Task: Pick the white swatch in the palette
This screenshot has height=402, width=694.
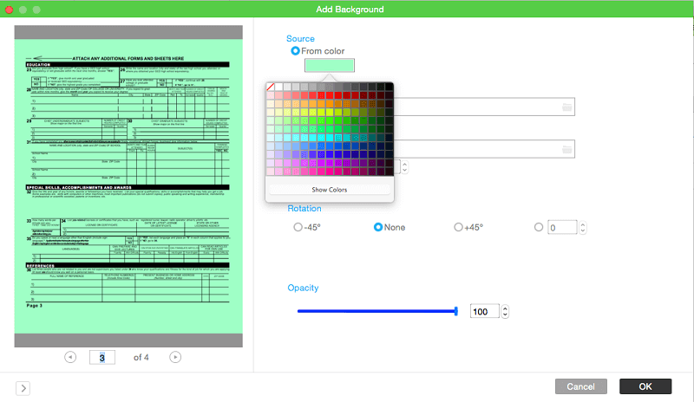Action: pyautogui.click(x=278, y=87)
